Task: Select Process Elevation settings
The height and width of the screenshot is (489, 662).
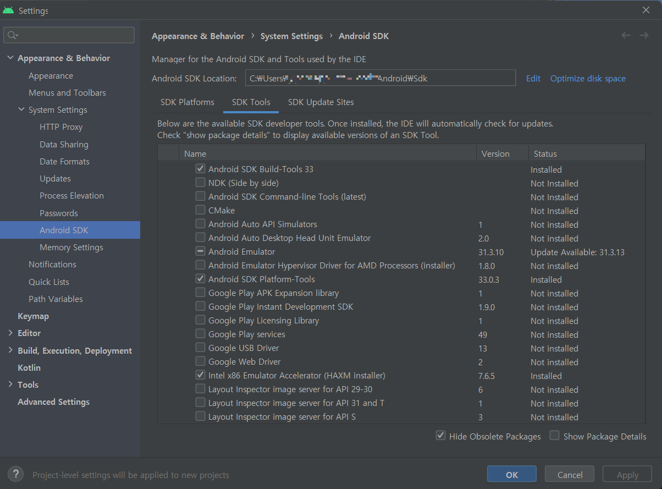Action: (71, 195)
